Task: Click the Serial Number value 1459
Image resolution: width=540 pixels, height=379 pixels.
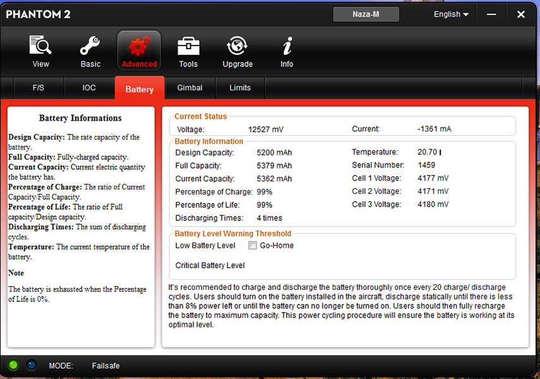Action: pyautogui.click(x=426, y=165)
